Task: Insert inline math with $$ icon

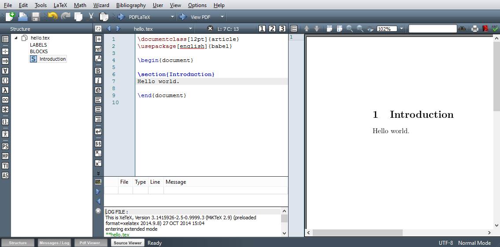Action: 98,143
